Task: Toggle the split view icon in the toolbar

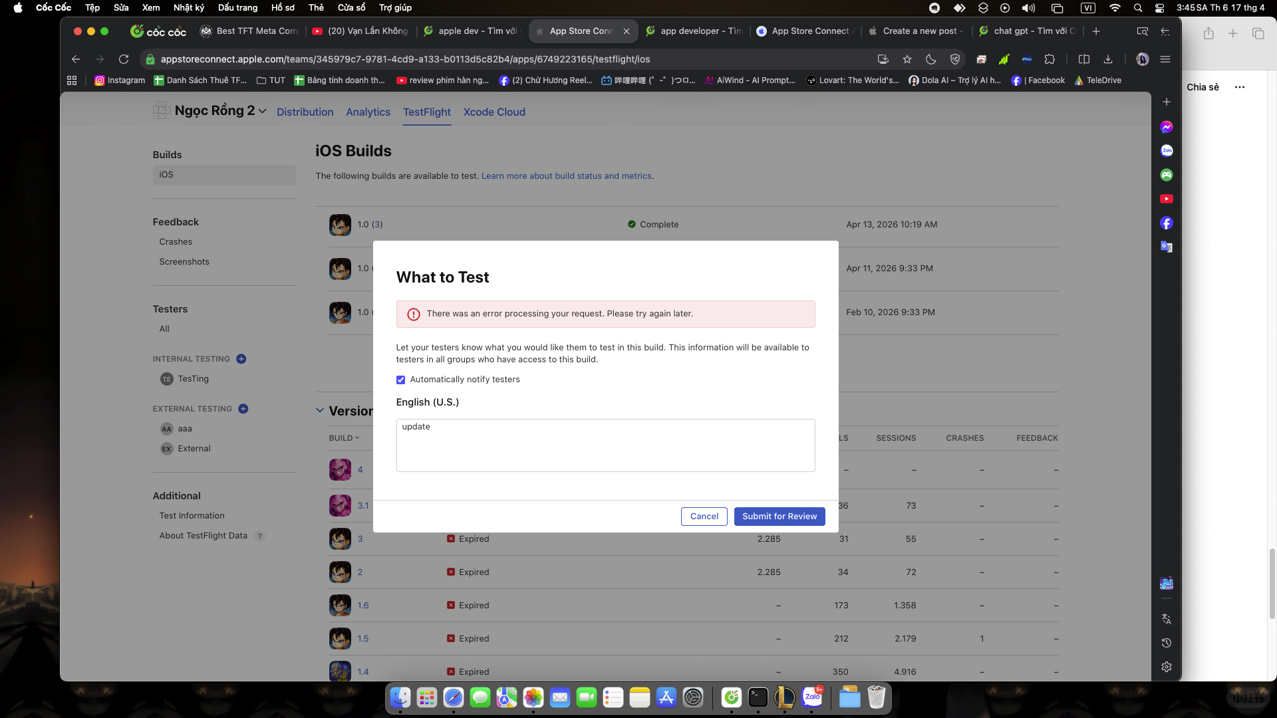Action: [x=1084, y=59]
